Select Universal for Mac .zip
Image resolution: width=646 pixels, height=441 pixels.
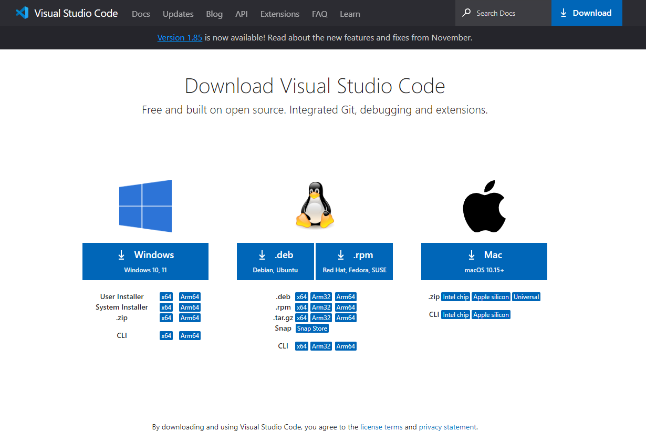click(x=526, y=297)
